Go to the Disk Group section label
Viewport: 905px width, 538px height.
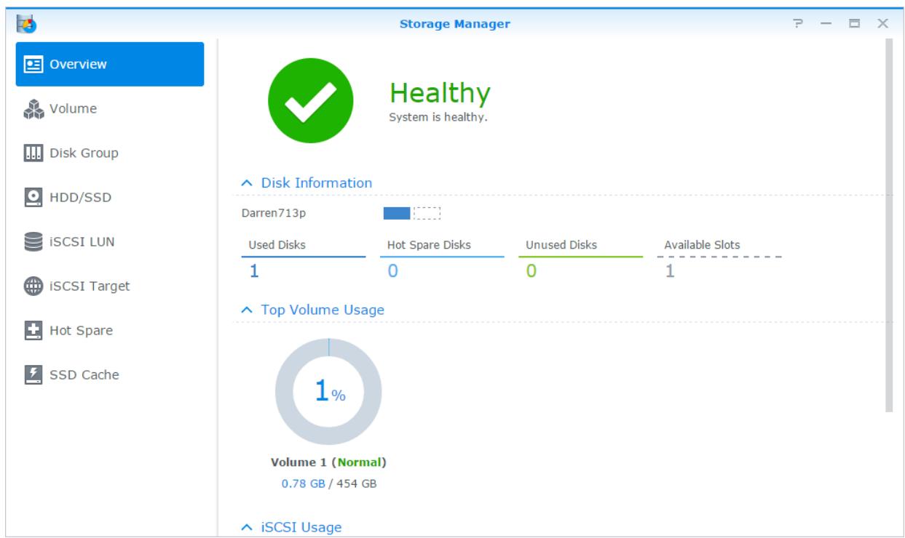pos(84,153)
